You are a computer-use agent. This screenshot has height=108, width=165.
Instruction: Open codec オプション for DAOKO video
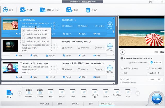point(110,69)
